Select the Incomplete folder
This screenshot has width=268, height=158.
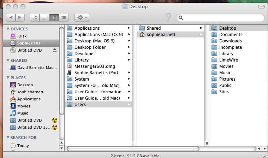pos(239,47)
